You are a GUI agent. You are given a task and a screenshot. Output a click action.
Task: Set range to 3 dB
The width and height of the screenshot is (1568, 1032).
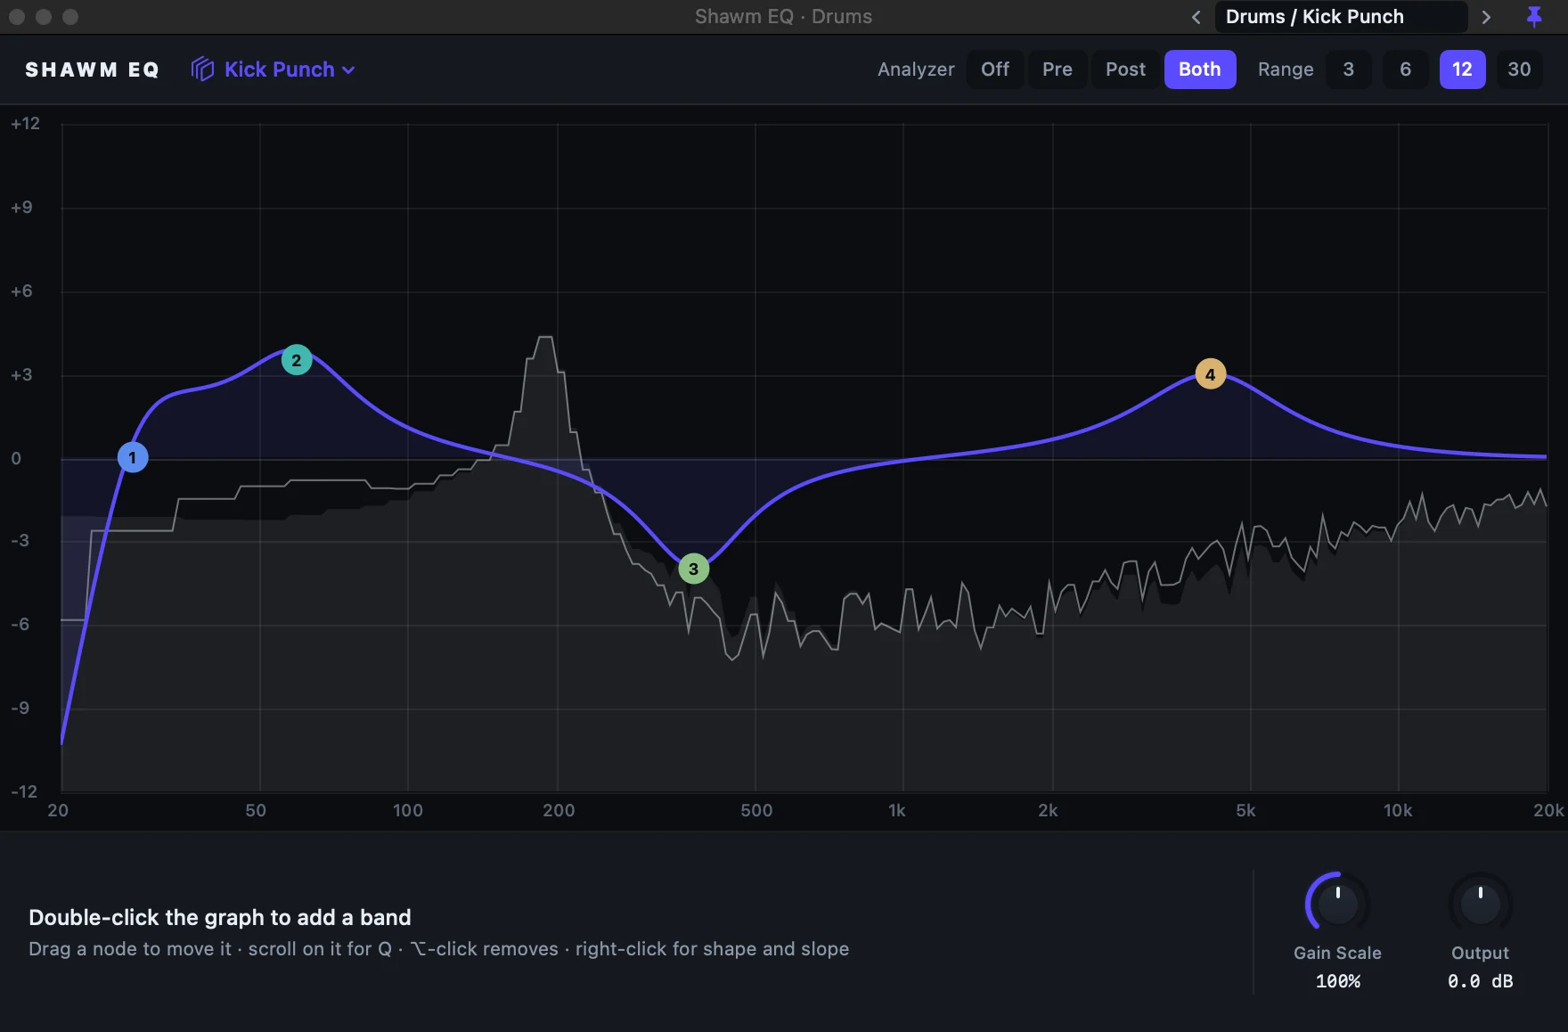(1349, 70)
